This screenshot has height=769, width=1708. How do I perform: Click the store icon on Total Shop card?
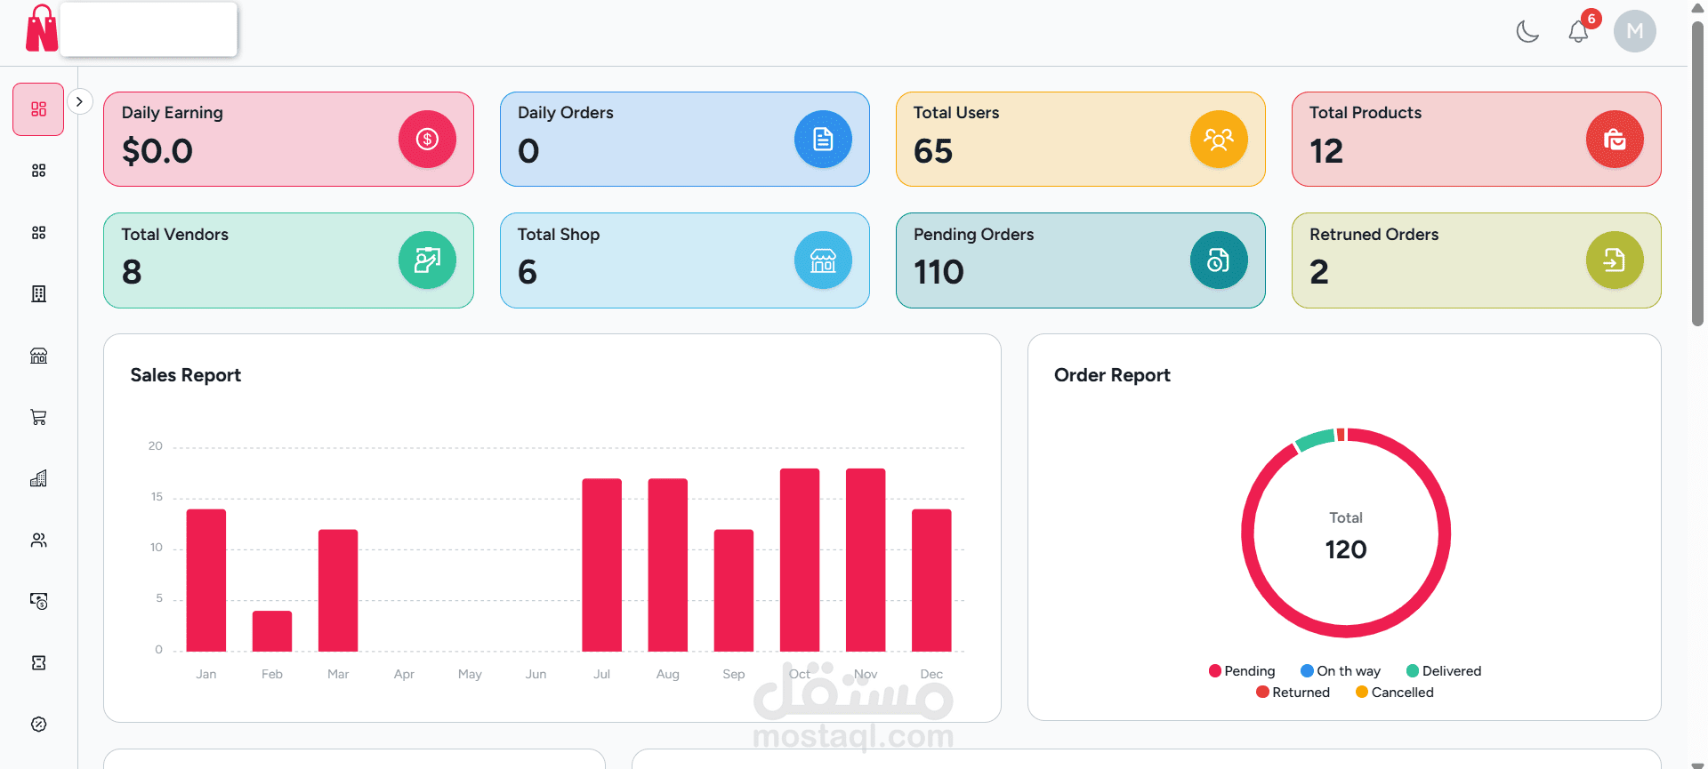pyautogui.click(x=823, y=260)
